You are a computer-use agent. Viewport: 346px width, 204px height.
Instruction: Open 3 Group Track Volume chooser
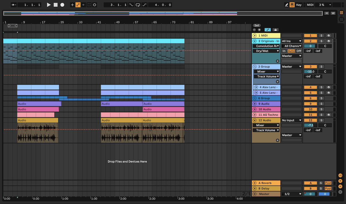pyautogui.click(x=267, y=77)
